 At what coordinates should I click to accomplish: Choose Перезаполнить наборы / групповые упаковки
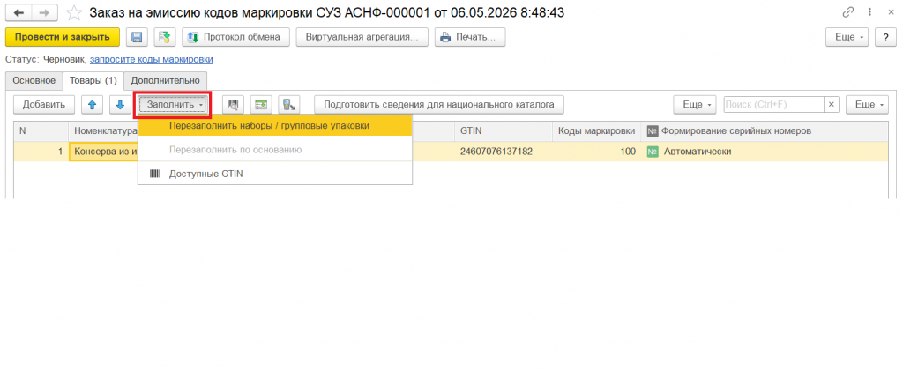pos(275,125)
